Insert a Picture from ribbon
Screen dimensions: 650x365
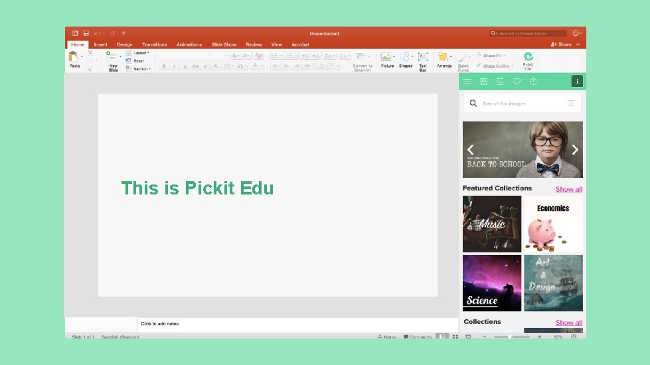[x=387, y=60]
